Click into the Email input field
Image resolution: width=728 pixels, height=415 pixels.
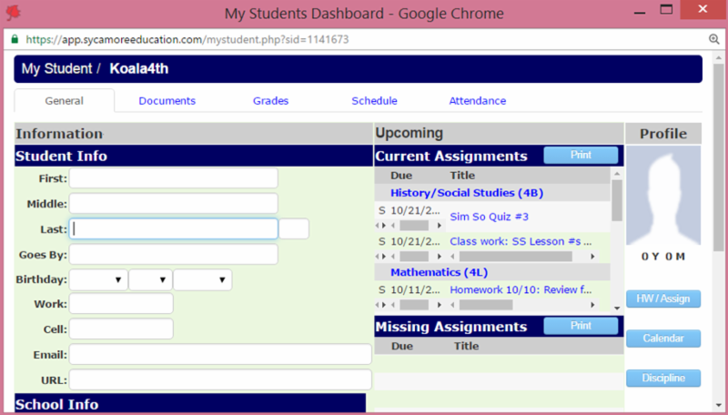point(219,355)
